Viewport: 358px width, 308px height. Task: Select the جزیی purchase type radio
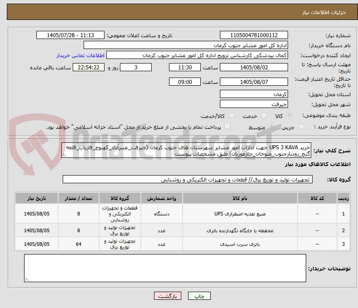[301, 126]
